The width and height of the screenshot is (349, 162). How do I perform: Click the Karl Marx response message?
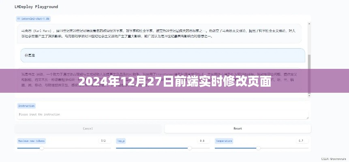(x=162, y=33)
